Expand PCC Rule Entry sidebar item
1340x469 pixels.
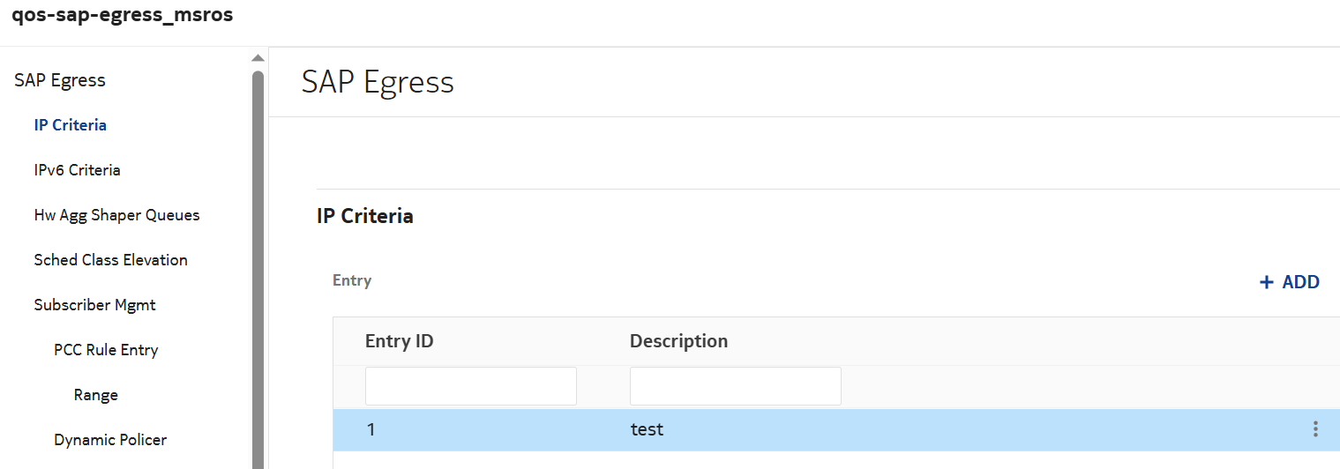(106, 350)
